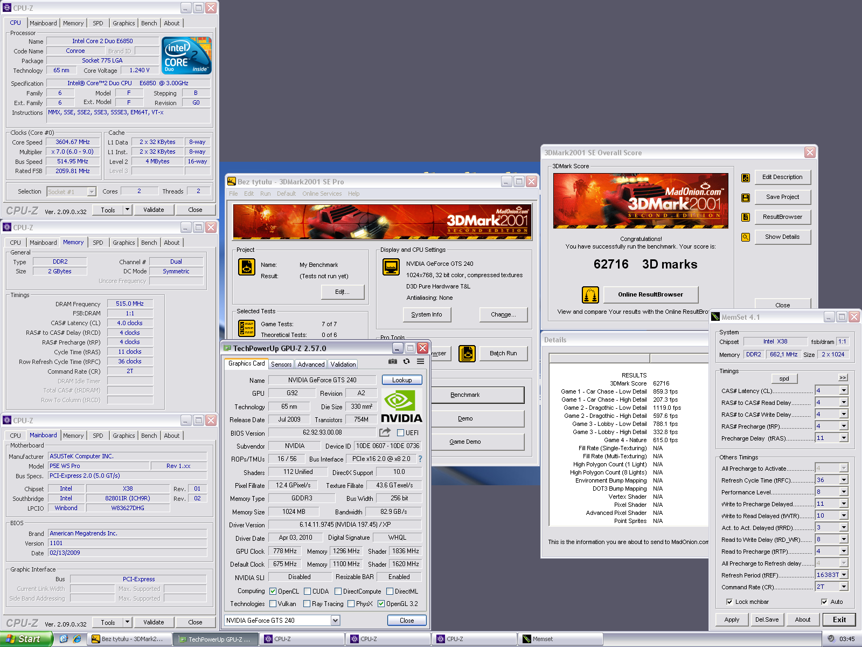This screenshot has height=647, width=862.
Task: Toggle the Vulkan checkbox
Action: [273, 604]
